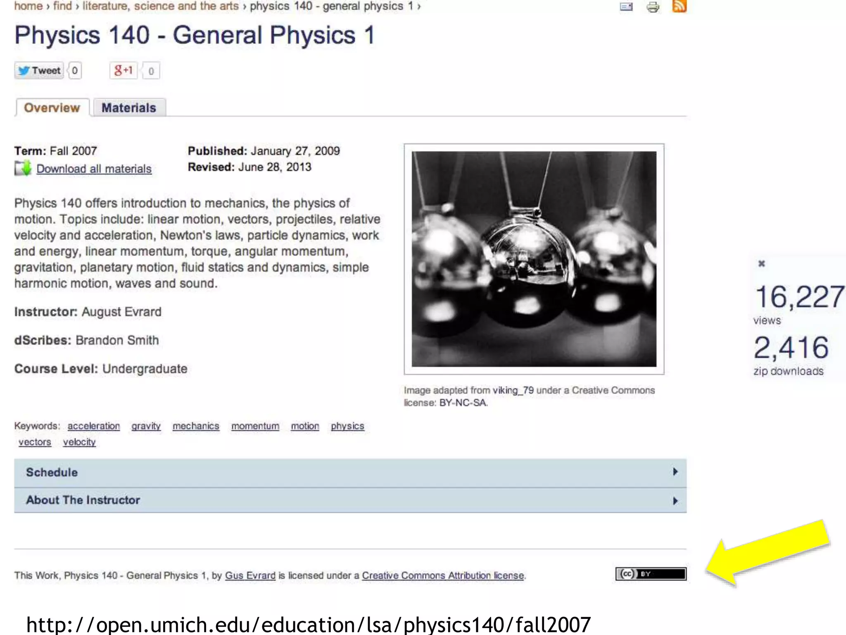The image size is (846, 635).
Task: Click the velocity keyword link
Action: (x=79, y=442)
